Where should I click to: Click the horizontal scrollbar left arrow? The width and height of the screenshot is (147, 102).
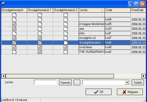pos(3,76)
